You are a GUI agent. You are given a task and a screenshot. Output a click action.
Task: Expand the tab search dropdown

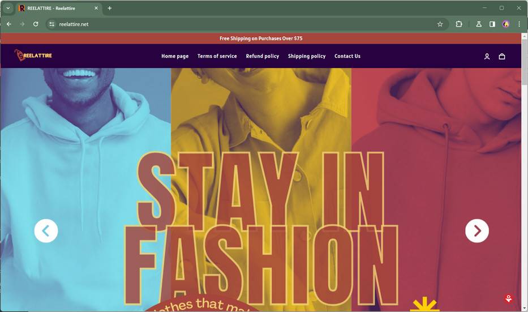tap(8, 8)
